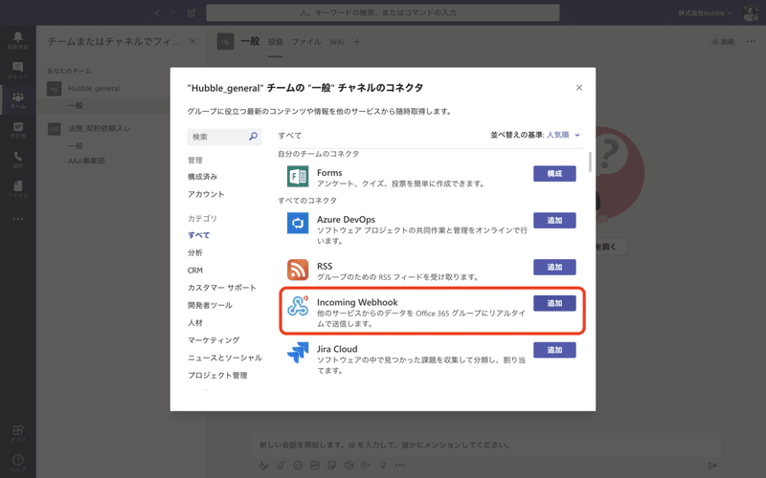Open the AAA事業部 channel
This screenshot has width=766, height=478.
point(86,161)
